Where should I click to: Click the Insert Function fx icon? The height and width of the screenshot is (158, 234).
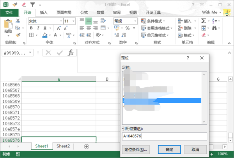pyautogui.click(x=71, y=53)
